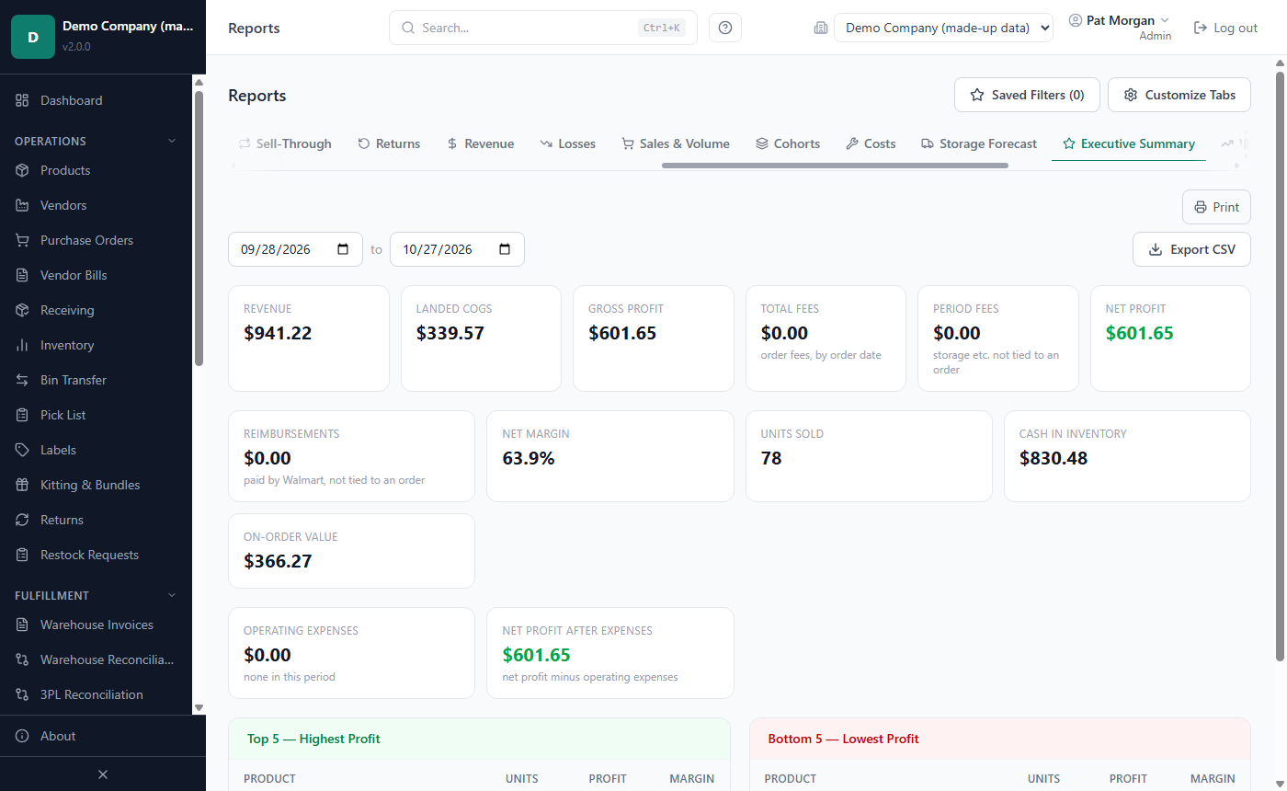Click the About info icon
Viewport: 1287px width, 791px height.
click(22, 736)
